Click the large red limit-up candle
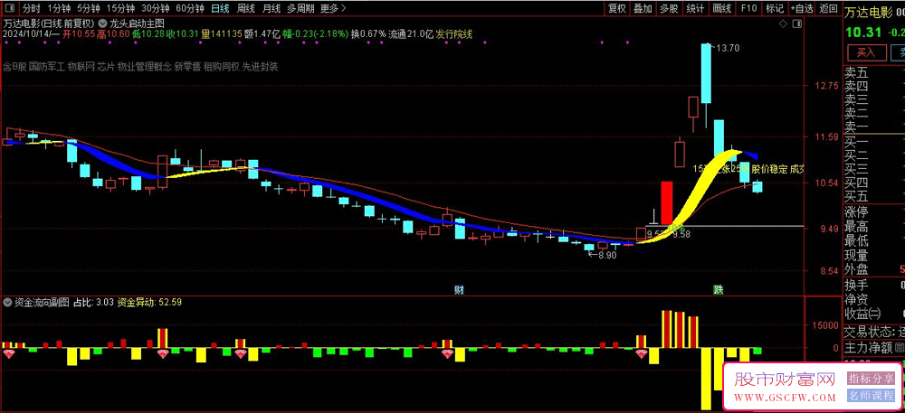905x413 pixels. point(667,202)
